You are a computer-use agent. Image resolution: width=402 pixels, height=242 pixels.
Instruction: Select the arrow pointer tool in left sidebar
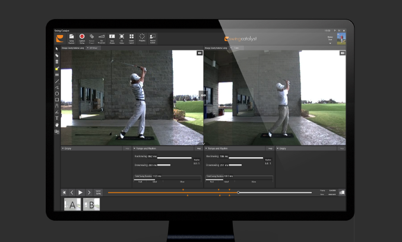point(57,49)
